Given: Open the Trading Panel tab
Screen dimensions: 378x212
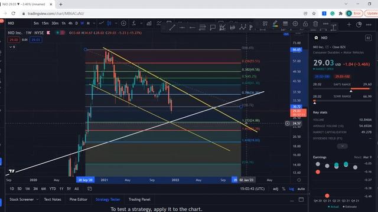Looking at the screenshot, I should click(139, 200).
